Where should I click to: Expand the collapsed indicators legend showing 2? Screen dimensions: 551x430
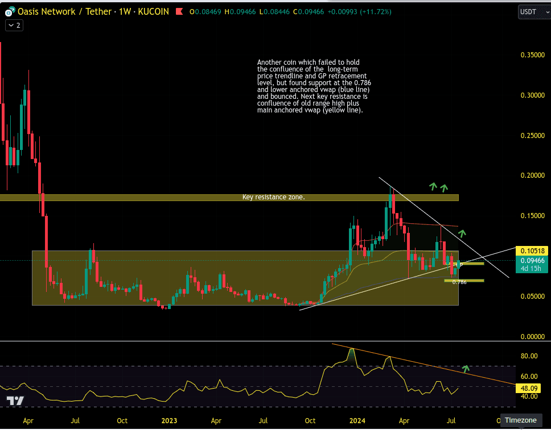point(14,26)
